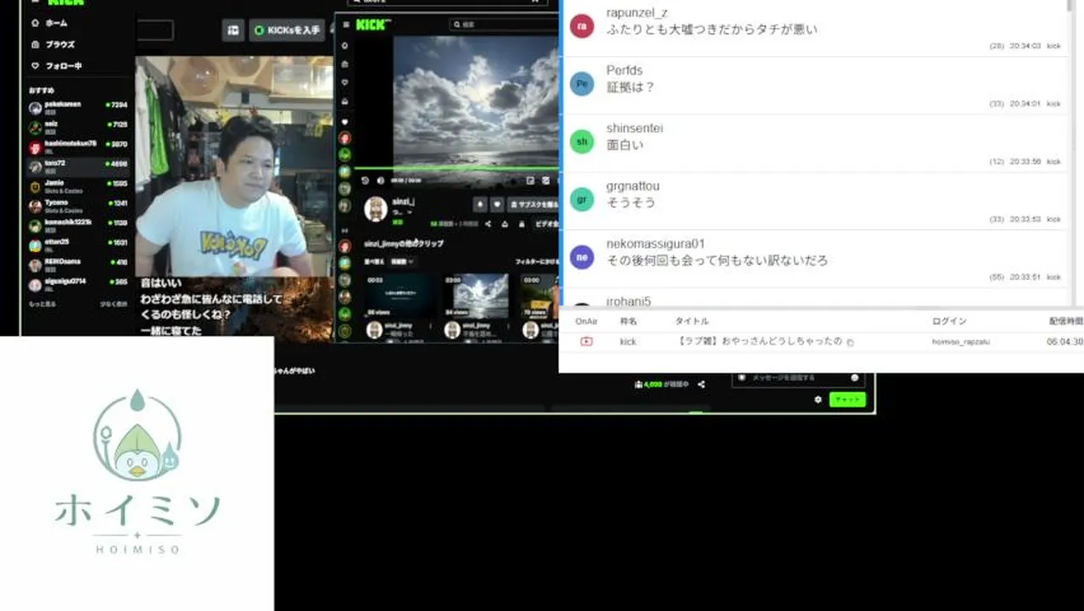This screenshot has height=611, width=1084.
Task: Click the square icon left of KICKsを入手
Action: [x=233, y=31]
